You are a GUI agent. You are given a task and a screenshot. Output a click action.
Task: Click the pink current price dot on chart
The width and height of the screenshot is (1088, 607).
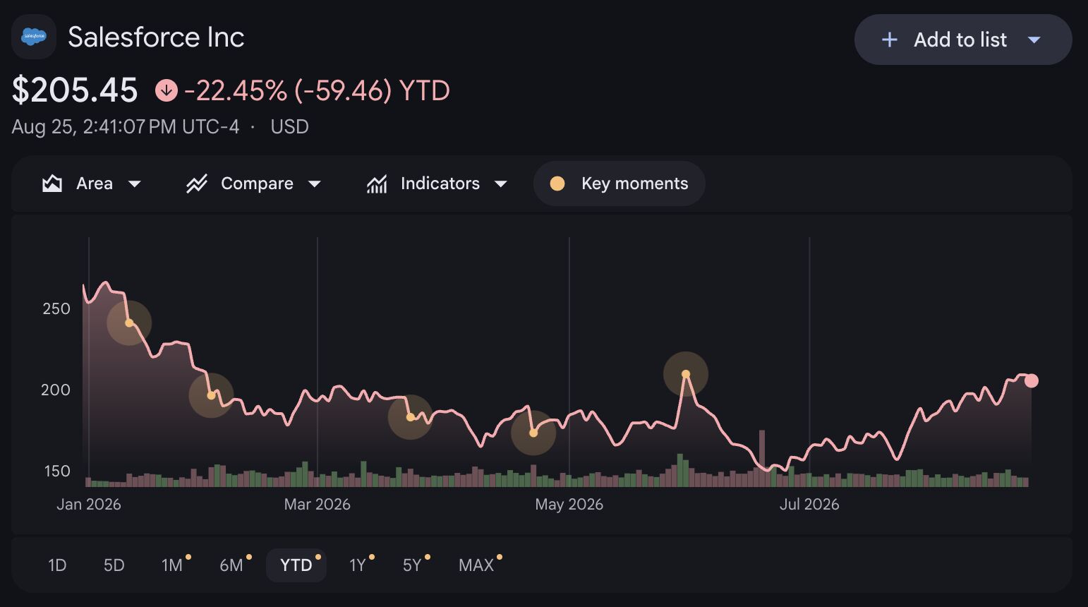(x=1032, y=381)
